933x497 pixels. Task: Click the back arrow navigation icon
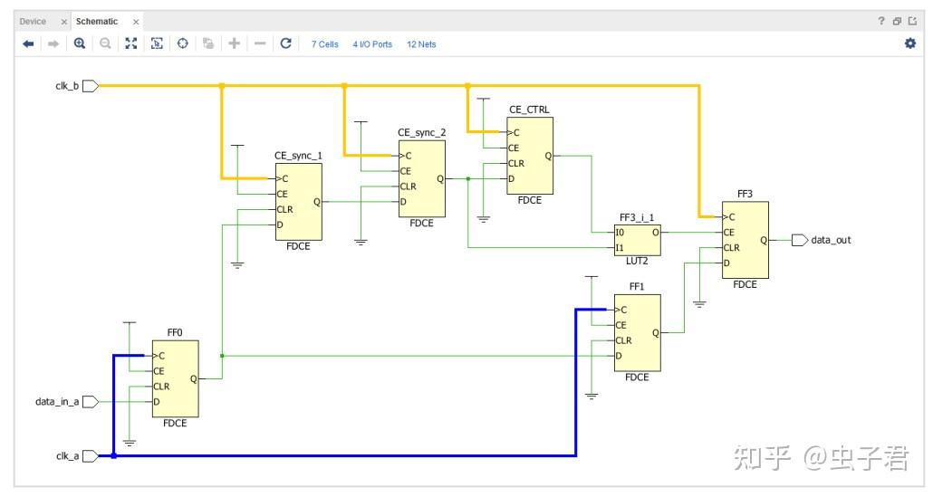(28, 44)
